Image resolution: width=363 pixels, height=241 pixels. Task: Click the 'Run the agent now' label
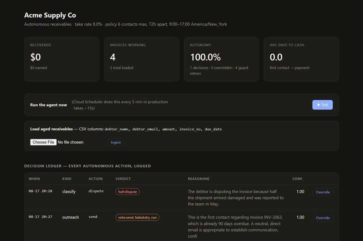click(x=48, y=105)
